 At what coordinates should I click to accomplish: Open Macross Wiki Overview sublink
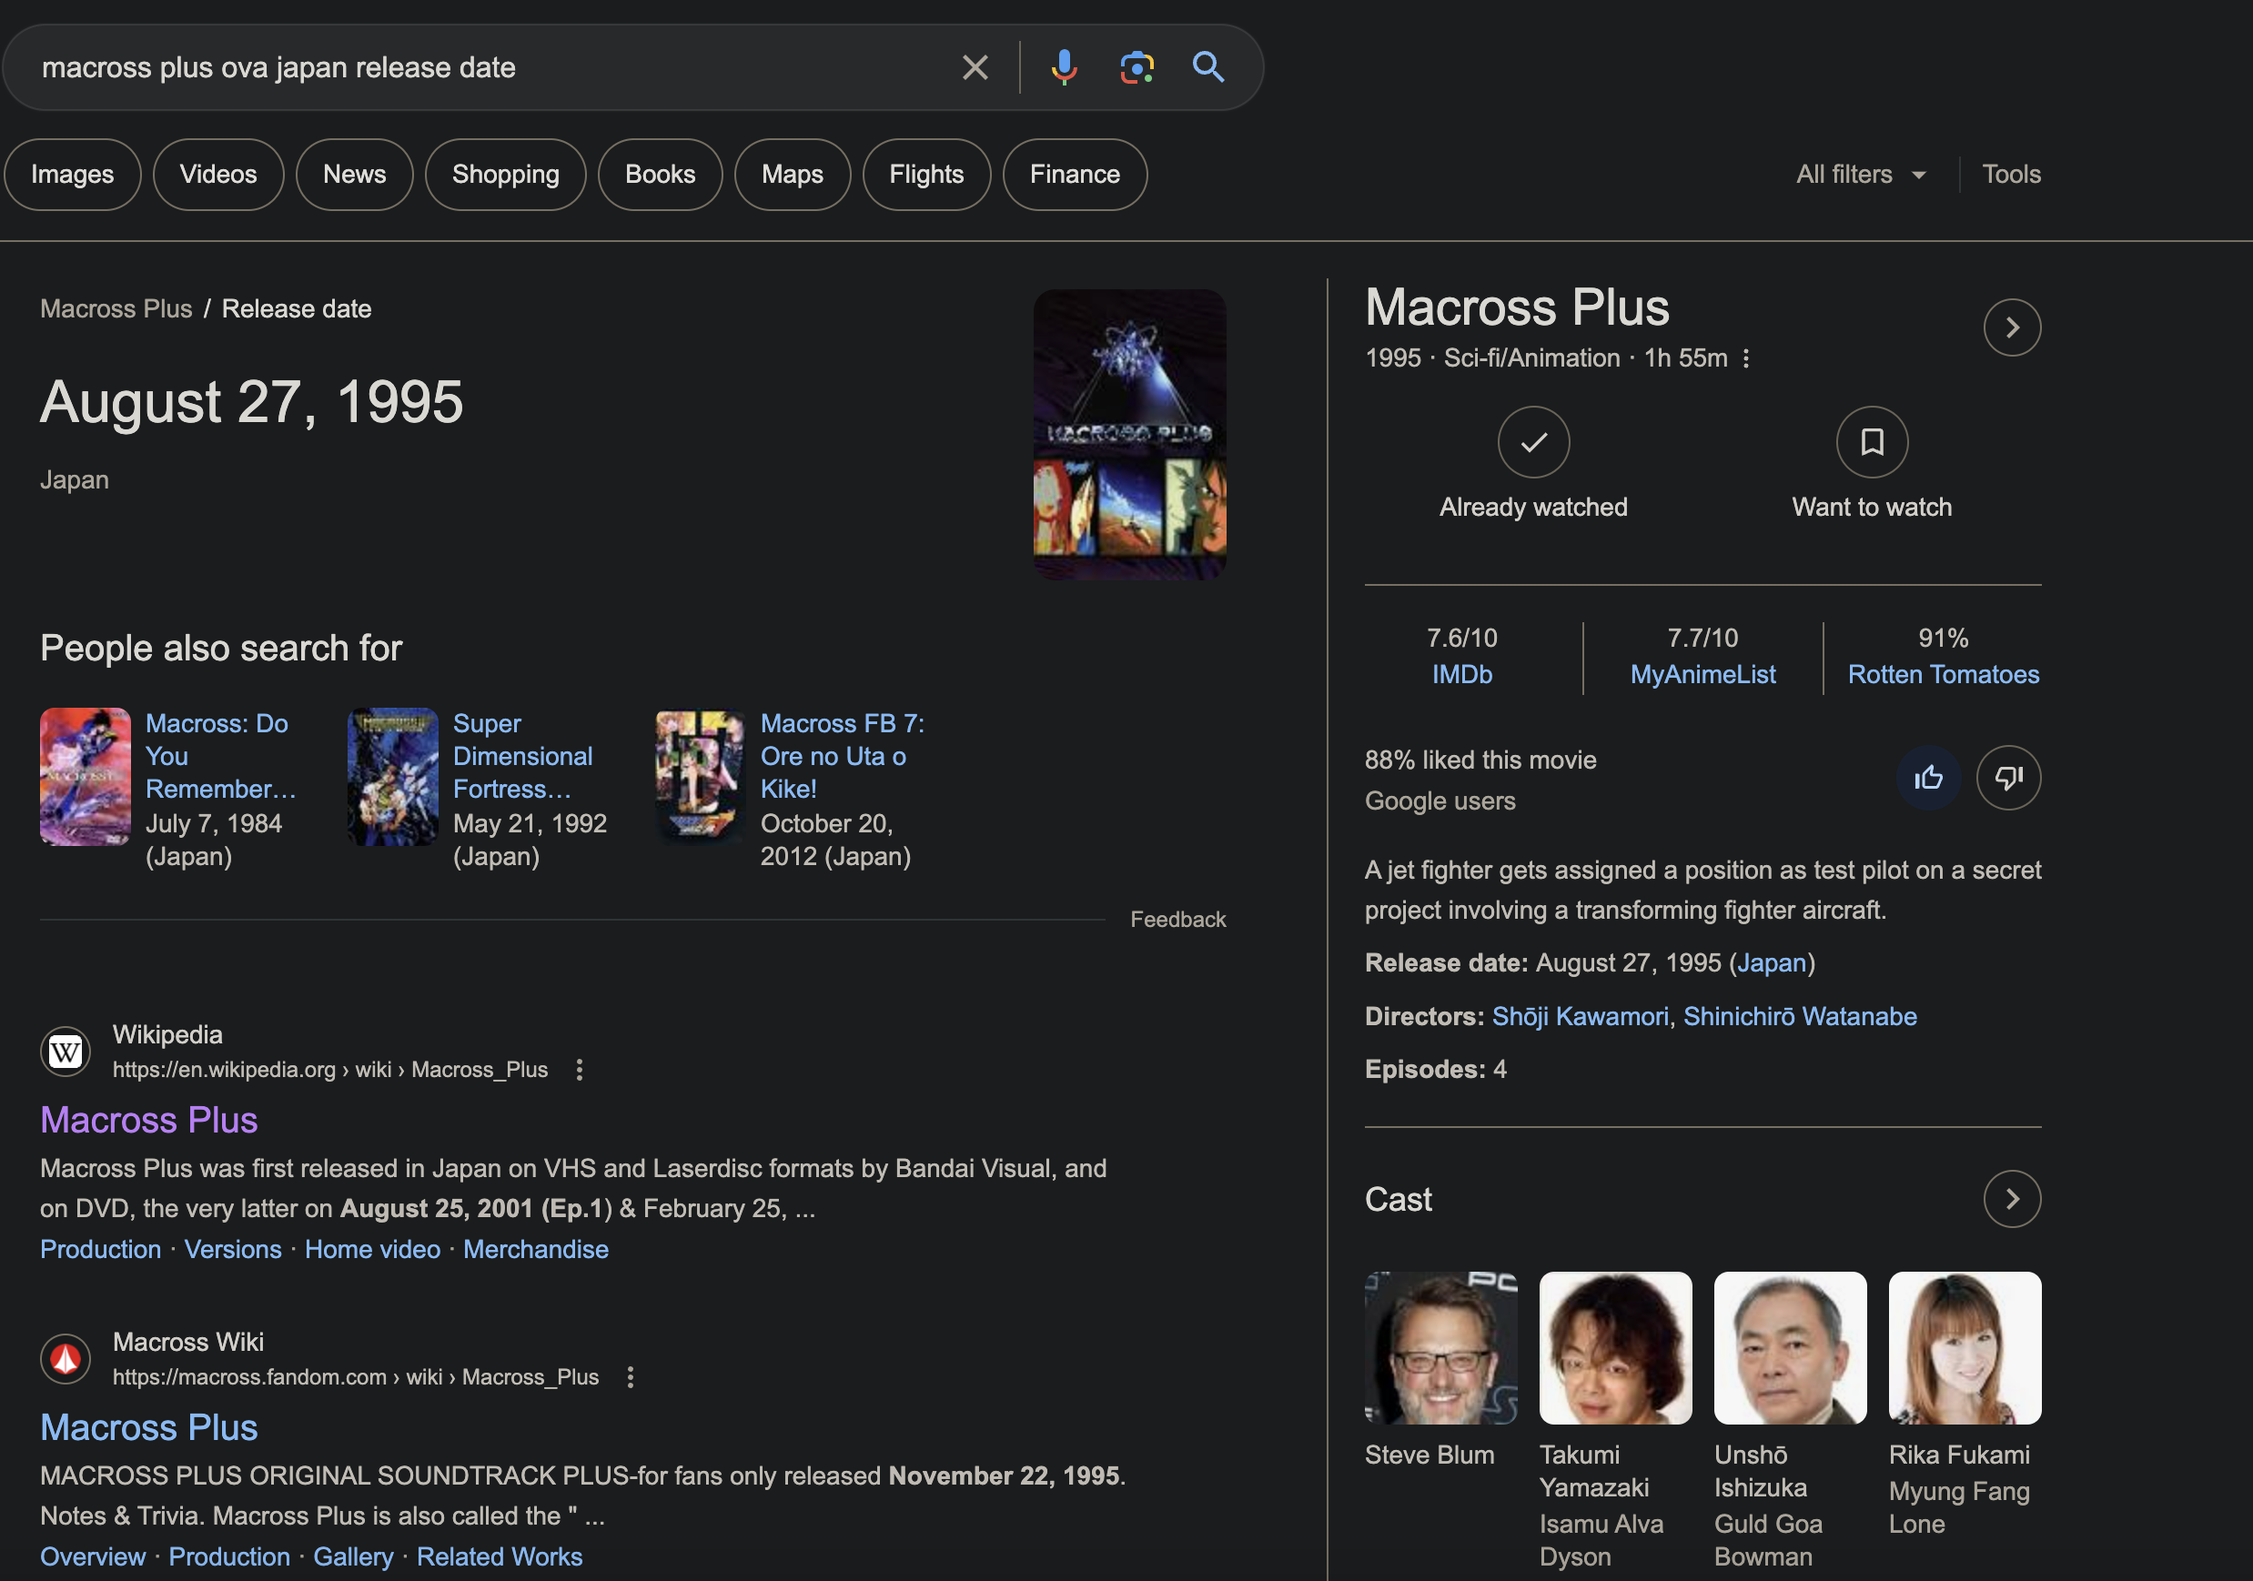(x=93, y=1556)
